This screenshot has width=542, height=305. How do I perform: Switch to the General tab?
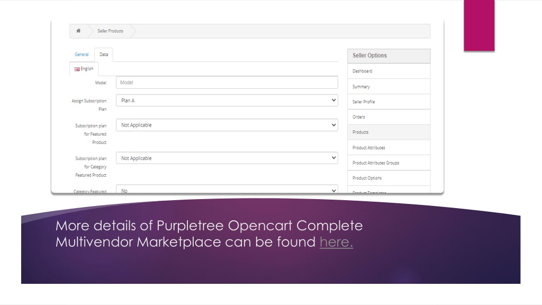click(82, 55)
